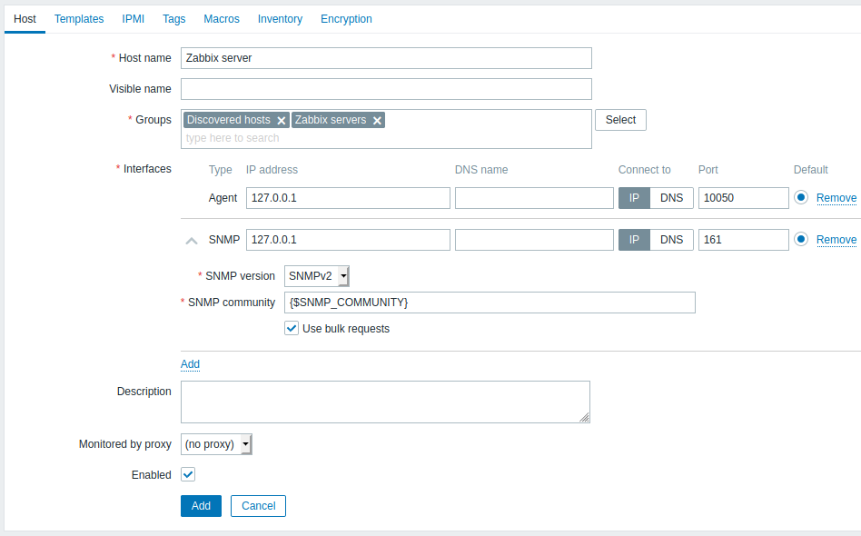Remove the Agent interface

836,198
